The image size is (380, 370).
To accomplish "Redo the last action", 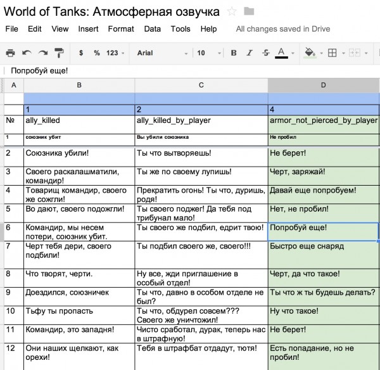I will pos(43,53).
